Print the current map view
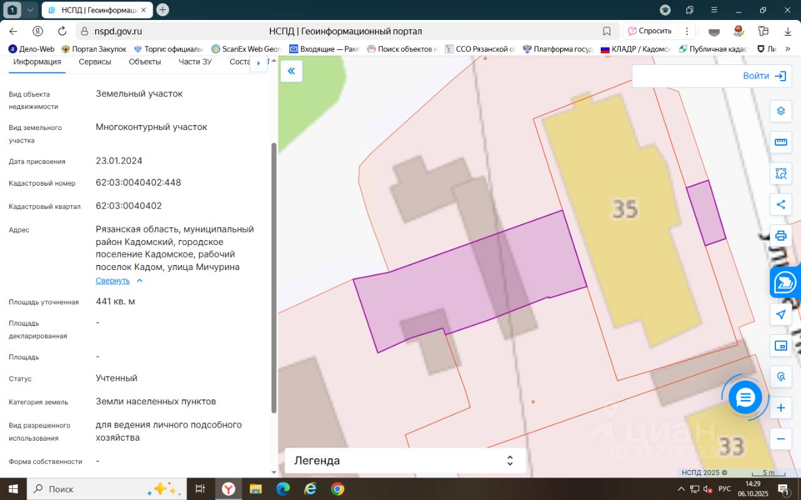801x500 pixels. 780,236
